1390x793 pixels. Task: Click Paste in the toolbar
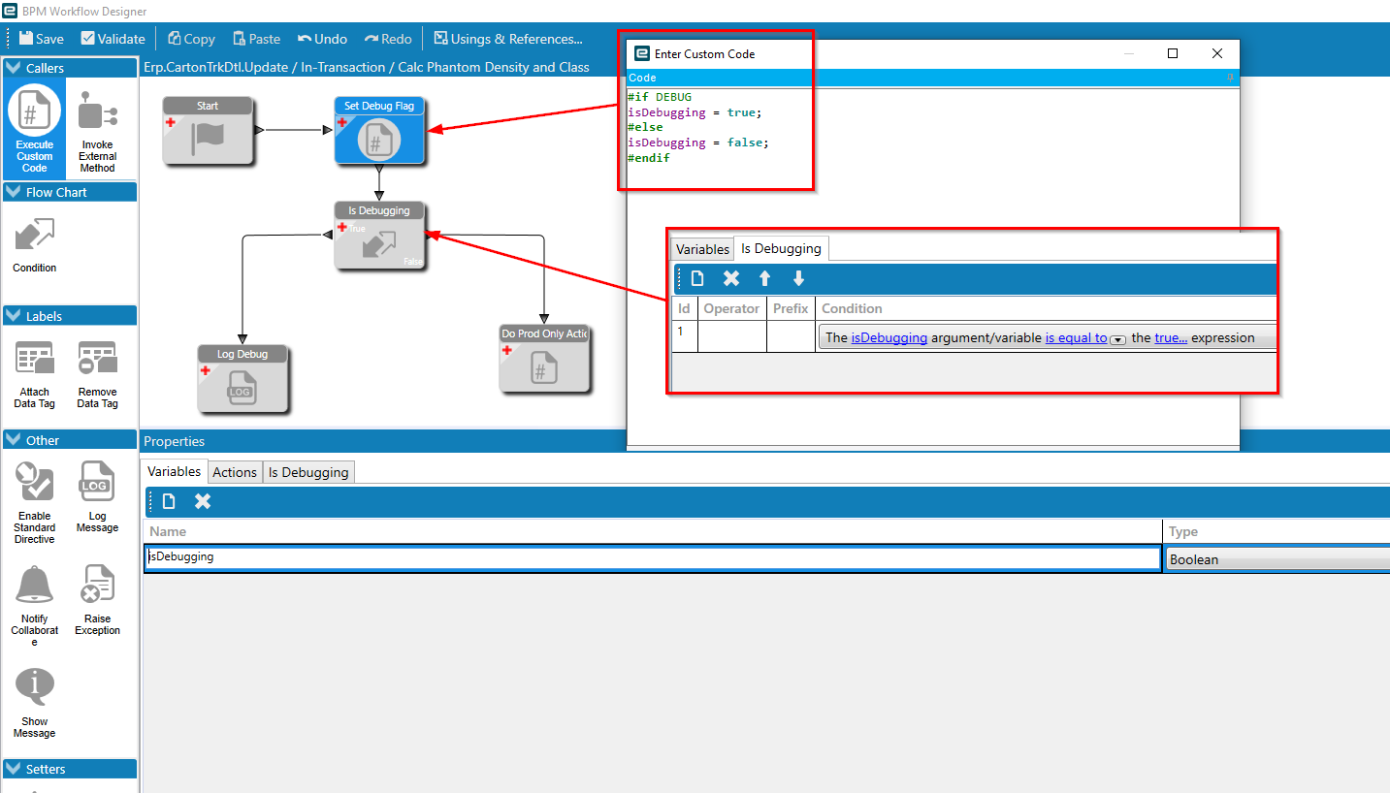pyautogui.click(x=256, y=39)
